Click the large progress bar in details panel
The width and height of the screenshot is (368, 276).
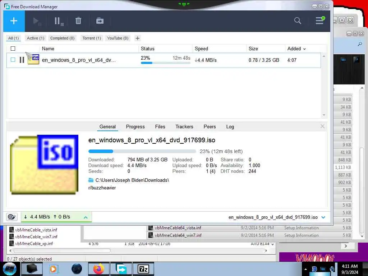pos(142,151)
